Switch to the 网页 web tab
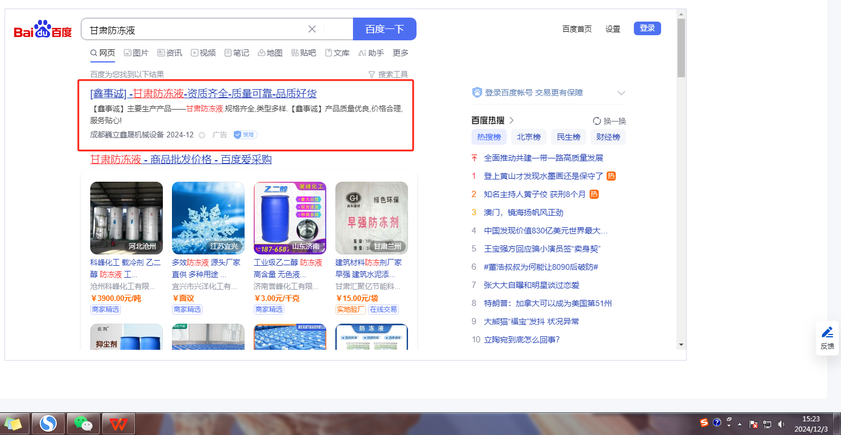 point(103,53)
